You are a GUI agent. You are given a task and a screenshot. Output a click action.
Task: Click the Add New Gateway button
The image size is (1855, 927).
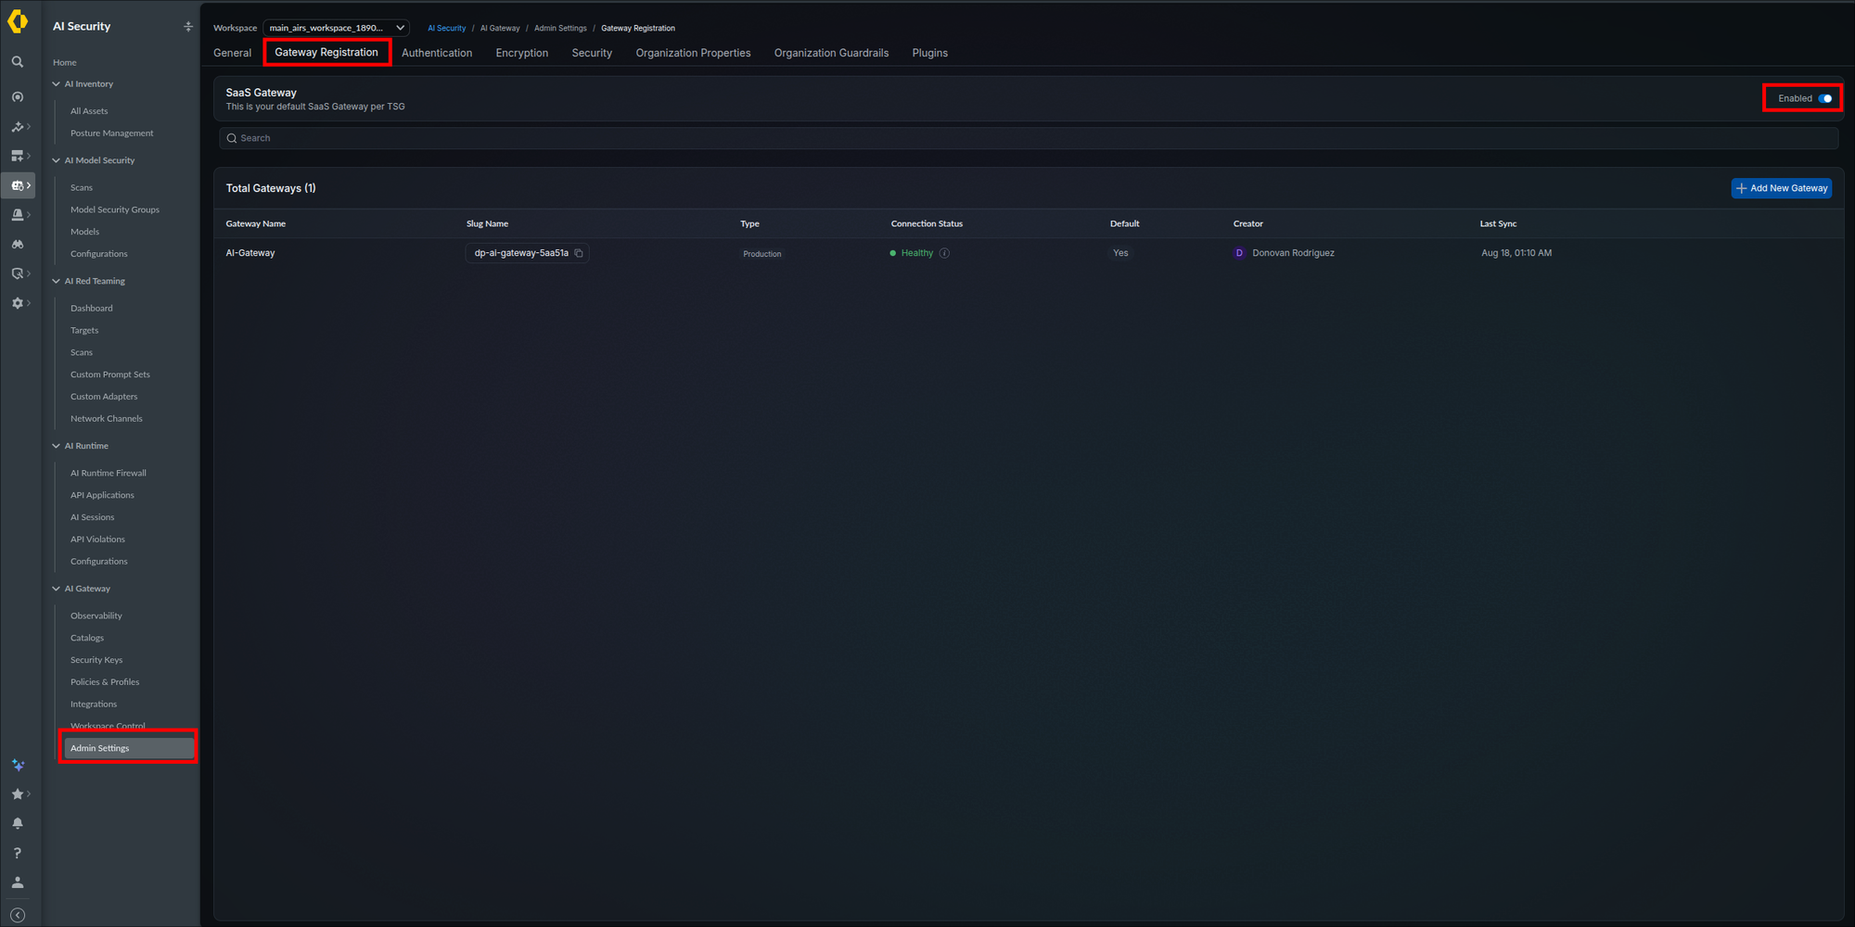click(x=1781, y=188)
